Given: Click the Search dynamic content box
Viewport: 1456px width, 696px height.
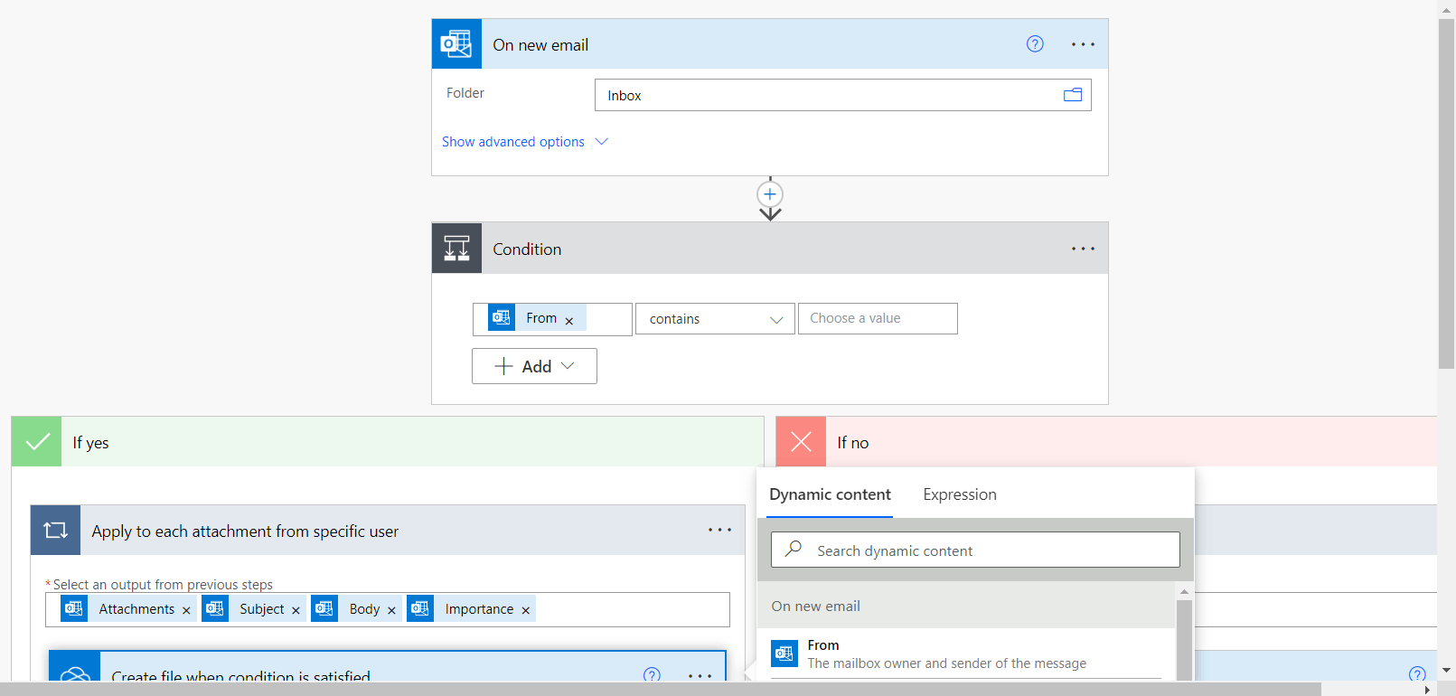Looking at the screenshot, I should tap(975, 550).
